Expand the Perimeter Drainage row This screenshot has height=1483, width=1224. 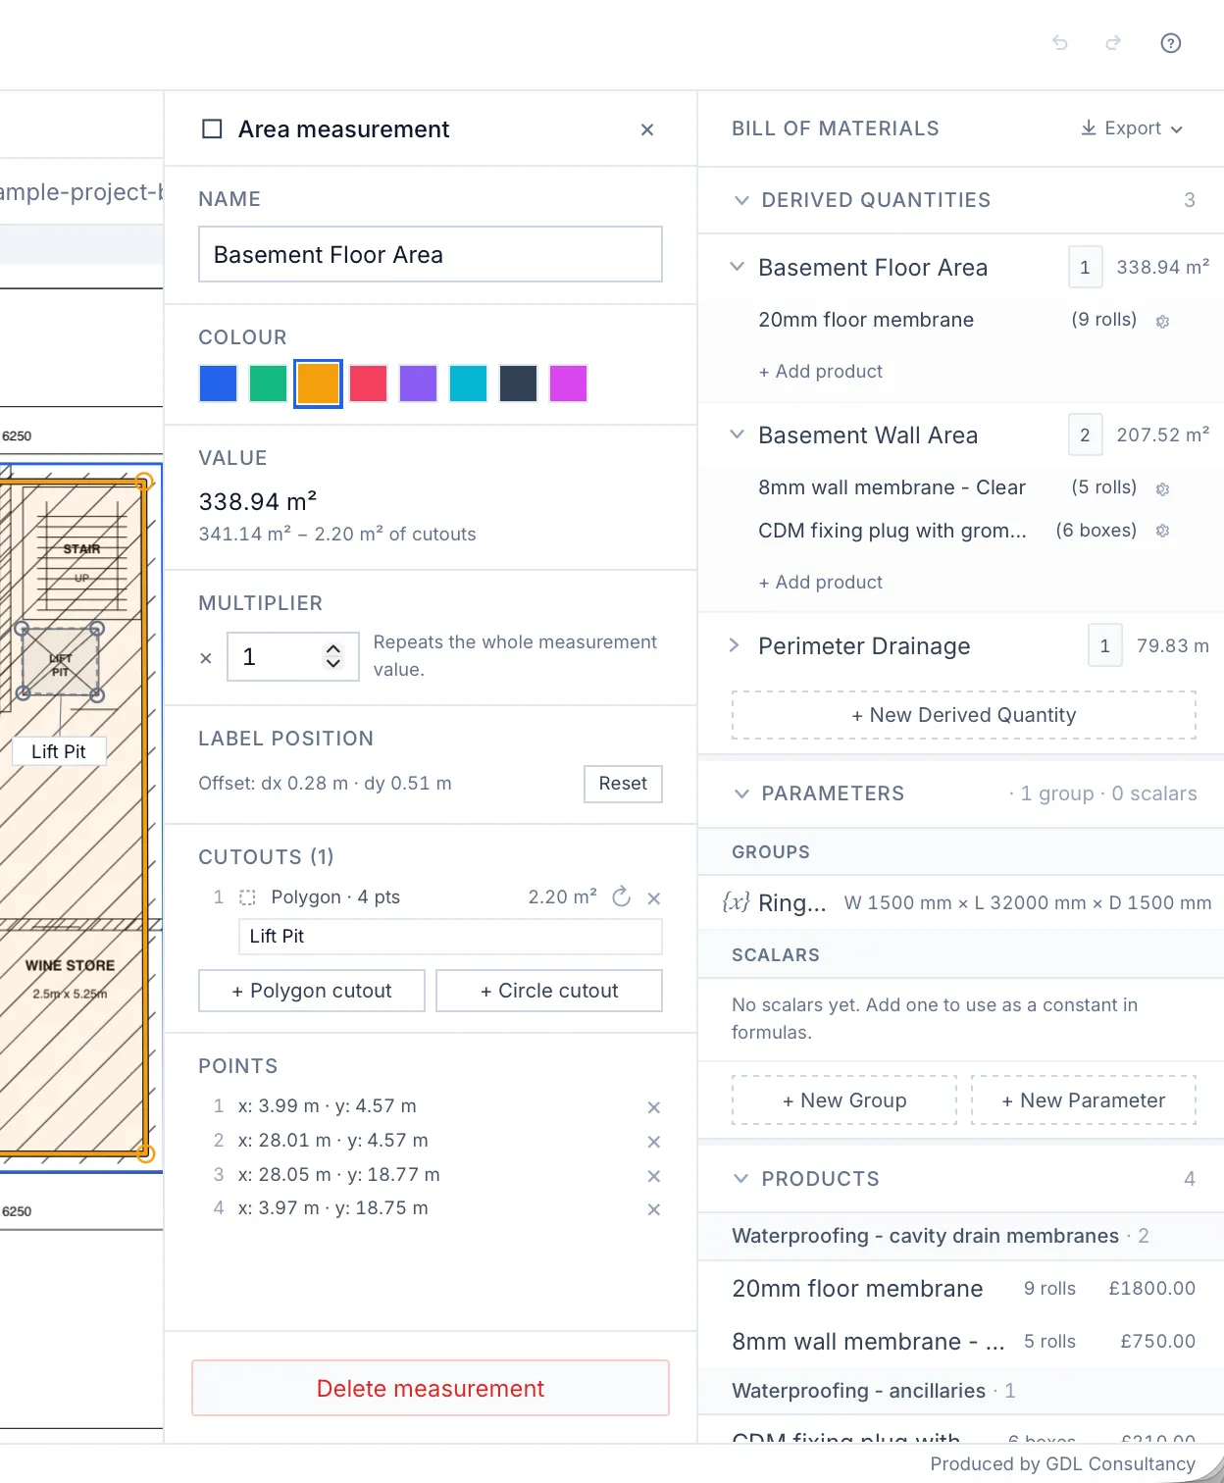tap(734, 645)
